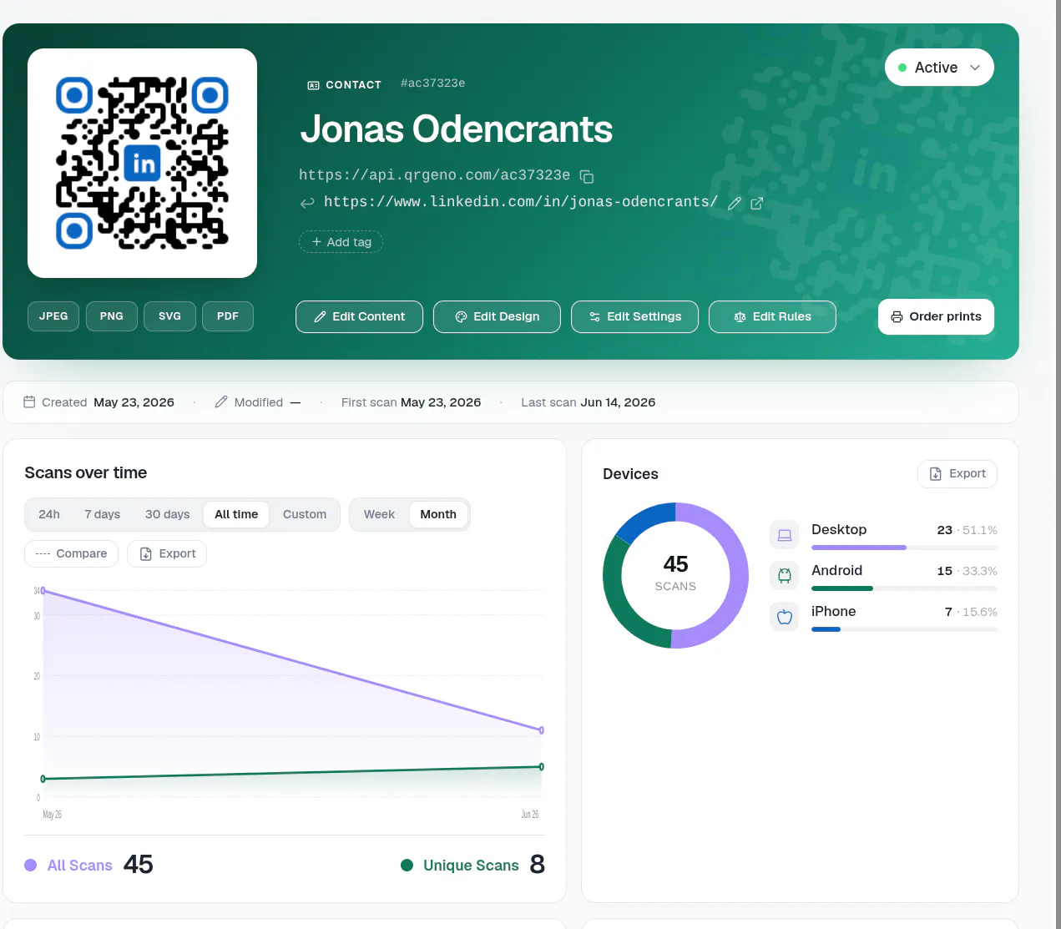Toggle Unique Scans series legend
Image resolution: width=1061 pixels, height=929 pixels.
[x=472, y=865]
